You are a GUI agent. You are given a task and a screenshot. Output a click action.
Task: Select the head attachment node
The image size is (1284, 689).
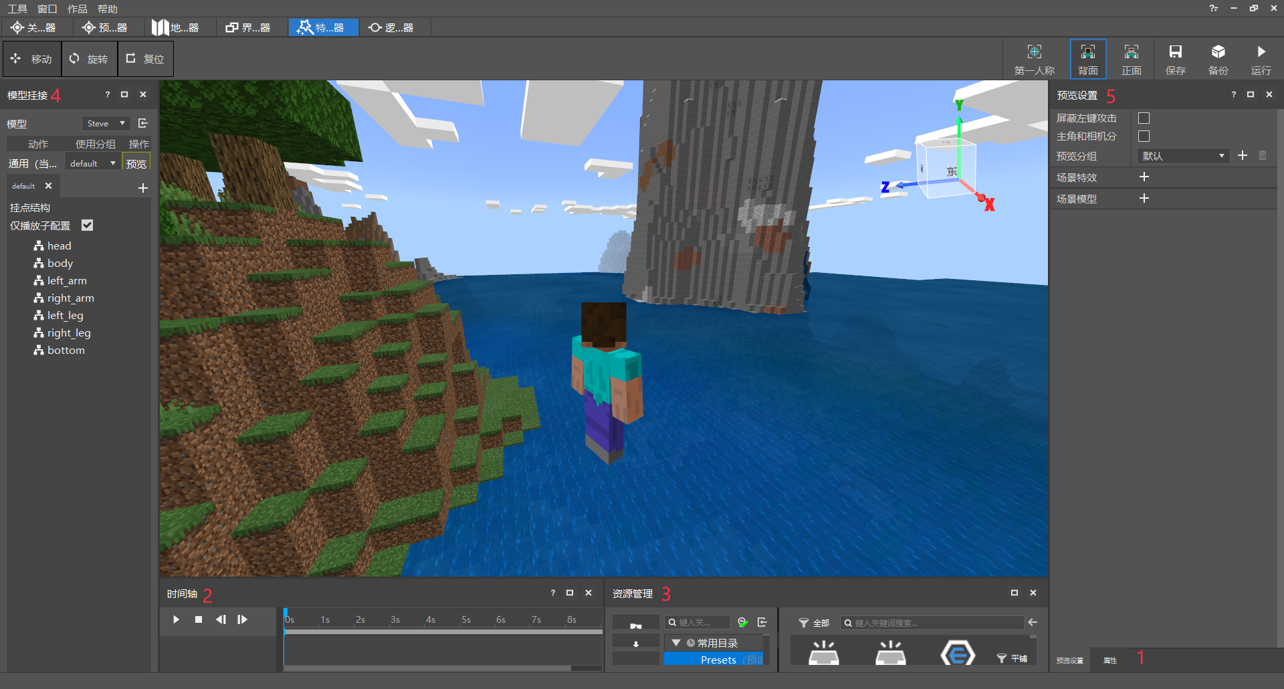[x=53, y=245]
